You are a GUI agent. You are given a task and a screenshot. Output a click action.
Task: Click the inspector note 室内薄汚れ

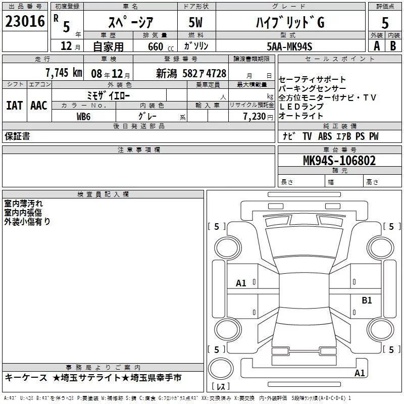pos(23,204)
